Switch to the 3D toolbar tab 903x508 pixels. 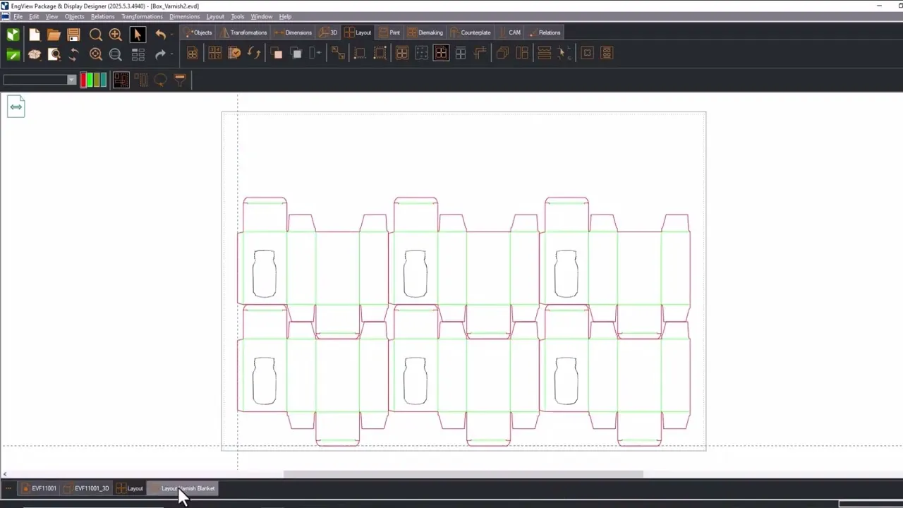pos(328,32)
